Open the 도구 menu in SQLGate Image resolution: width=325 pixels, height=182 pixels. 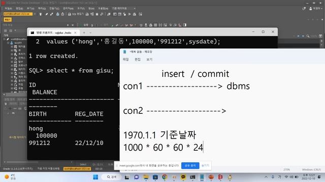pos(81,9)
